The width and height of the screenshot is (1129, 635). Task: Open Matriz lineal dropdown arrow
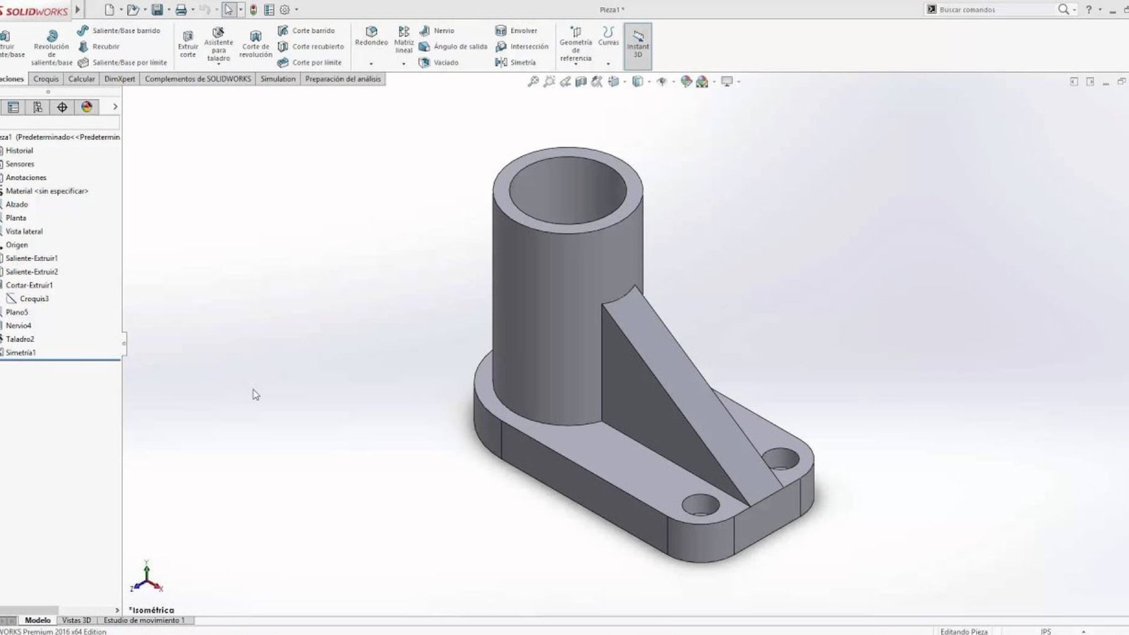point(404,64)
